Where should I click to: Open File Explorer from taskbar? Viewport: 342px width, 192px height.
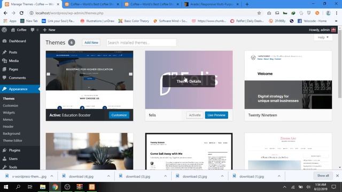43,187
